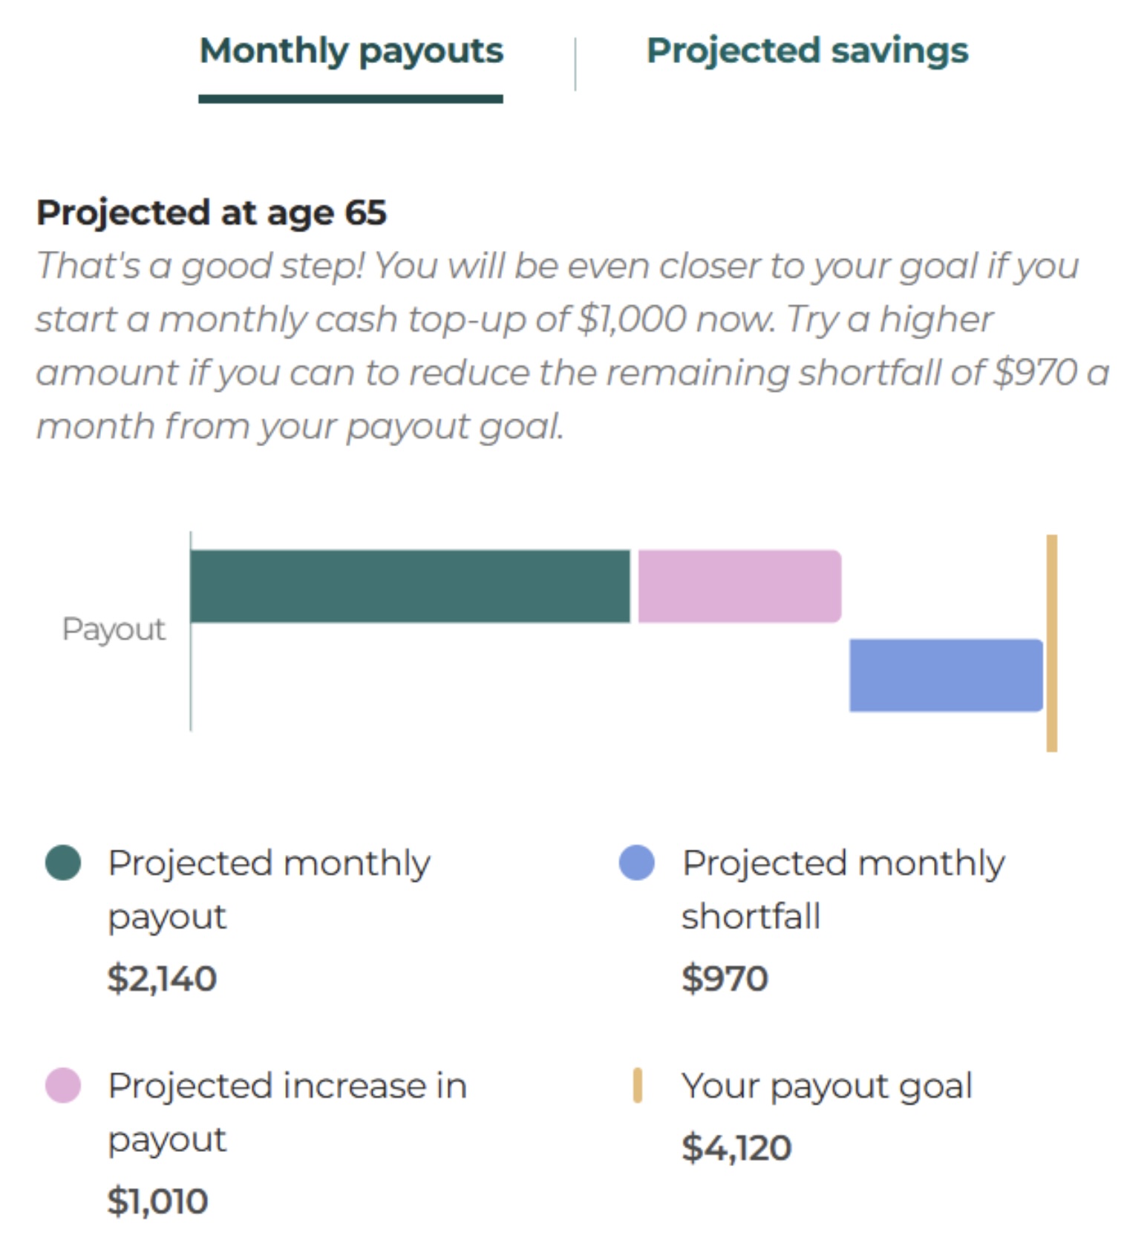Click the blue shortfall legend dot
Viewport: 1127px width, 1238px height.
636,862
